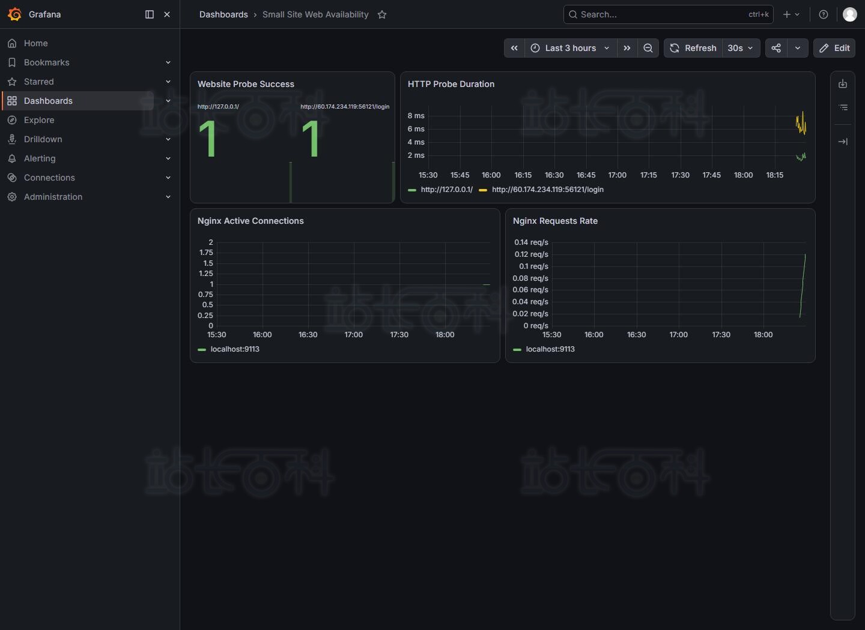
Task: Click the stat value for http://127.0.0.1/
Action: pyautogui.click(x=208, y=139)
